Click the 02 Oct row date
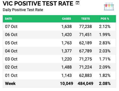Image resolution: width=119 pixels, height=91 pixels. click(x=11, y=67)
